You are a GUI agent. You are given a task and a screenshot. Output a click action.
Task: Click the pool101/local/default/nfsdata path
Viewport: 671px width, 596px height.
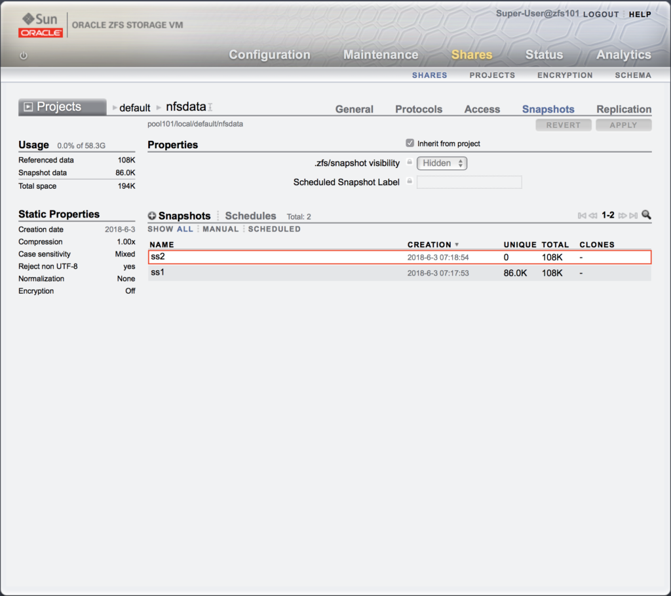[195, 124]
